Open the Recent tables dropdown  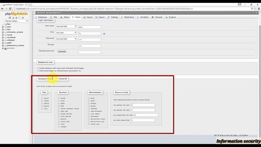coord(16,21)
